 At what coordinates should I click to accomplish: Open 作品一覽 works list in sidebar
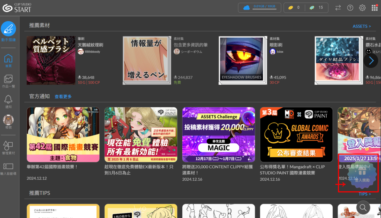click(8, 81)
